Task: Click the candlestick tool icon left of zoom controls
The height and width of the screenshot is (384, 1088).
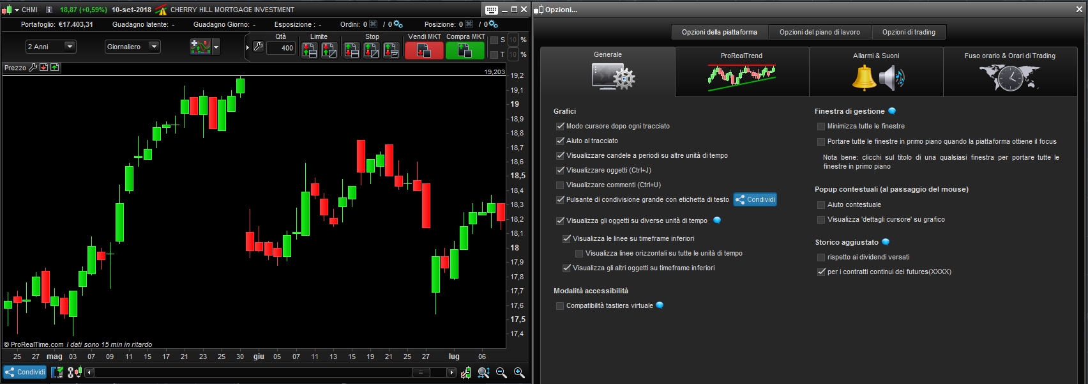Action: (466, 372)
